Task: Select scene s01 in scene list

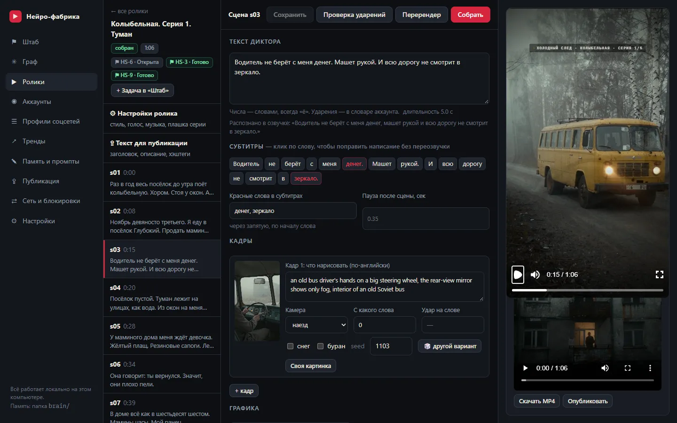Action: pyautogui.click(x=162, y=182)
